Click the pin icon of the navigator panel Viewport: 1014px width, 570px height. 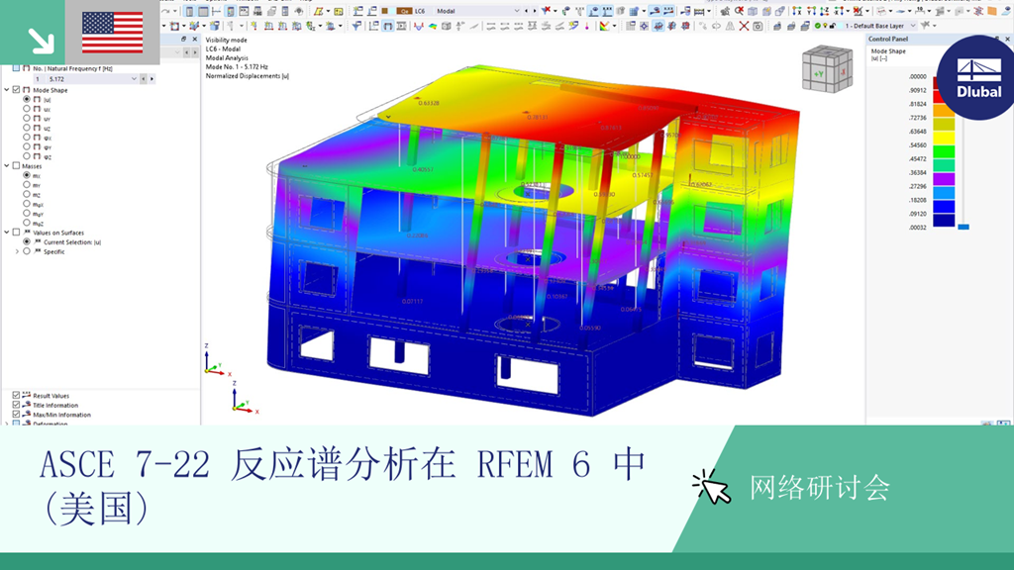point(184,39)
